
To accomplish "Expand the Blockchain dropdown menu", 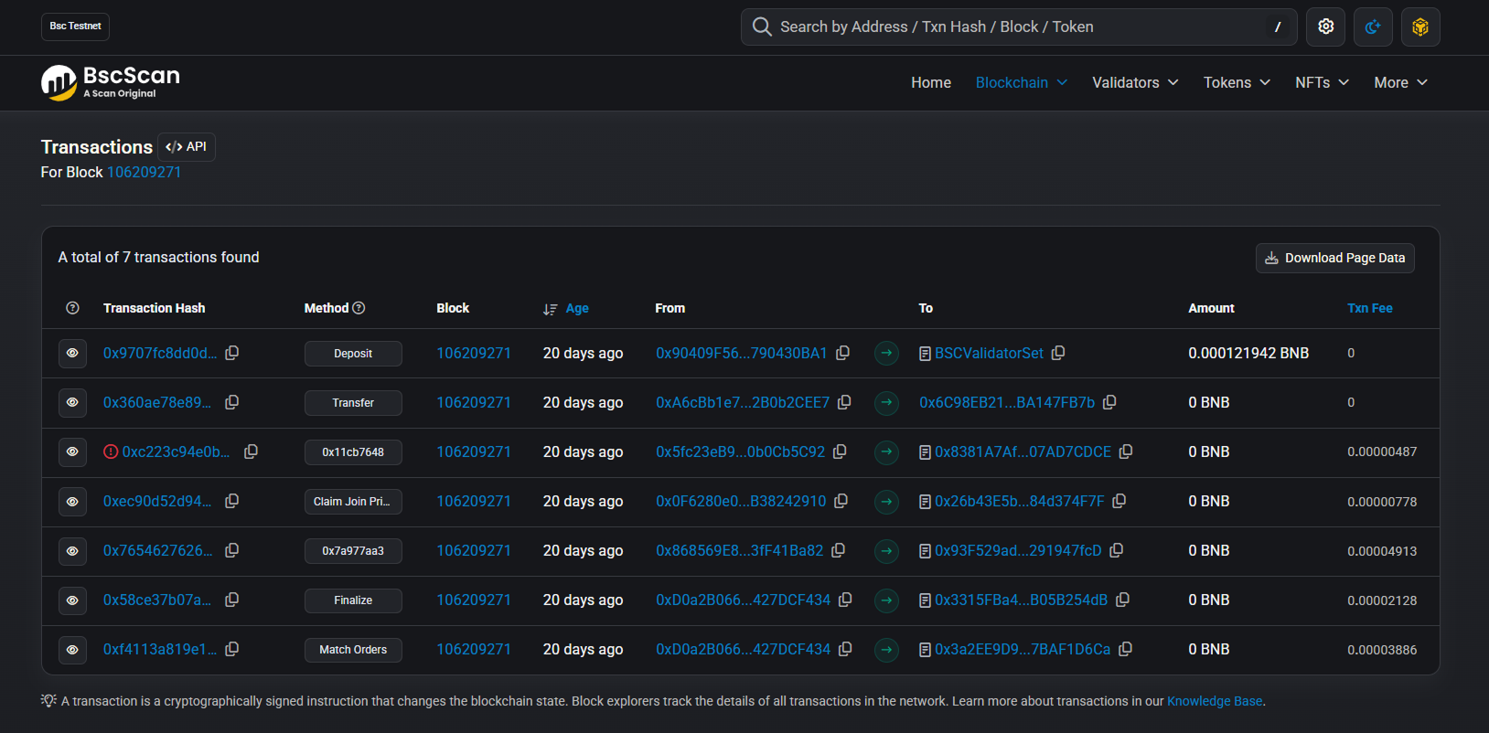I will pos(1022,82).
